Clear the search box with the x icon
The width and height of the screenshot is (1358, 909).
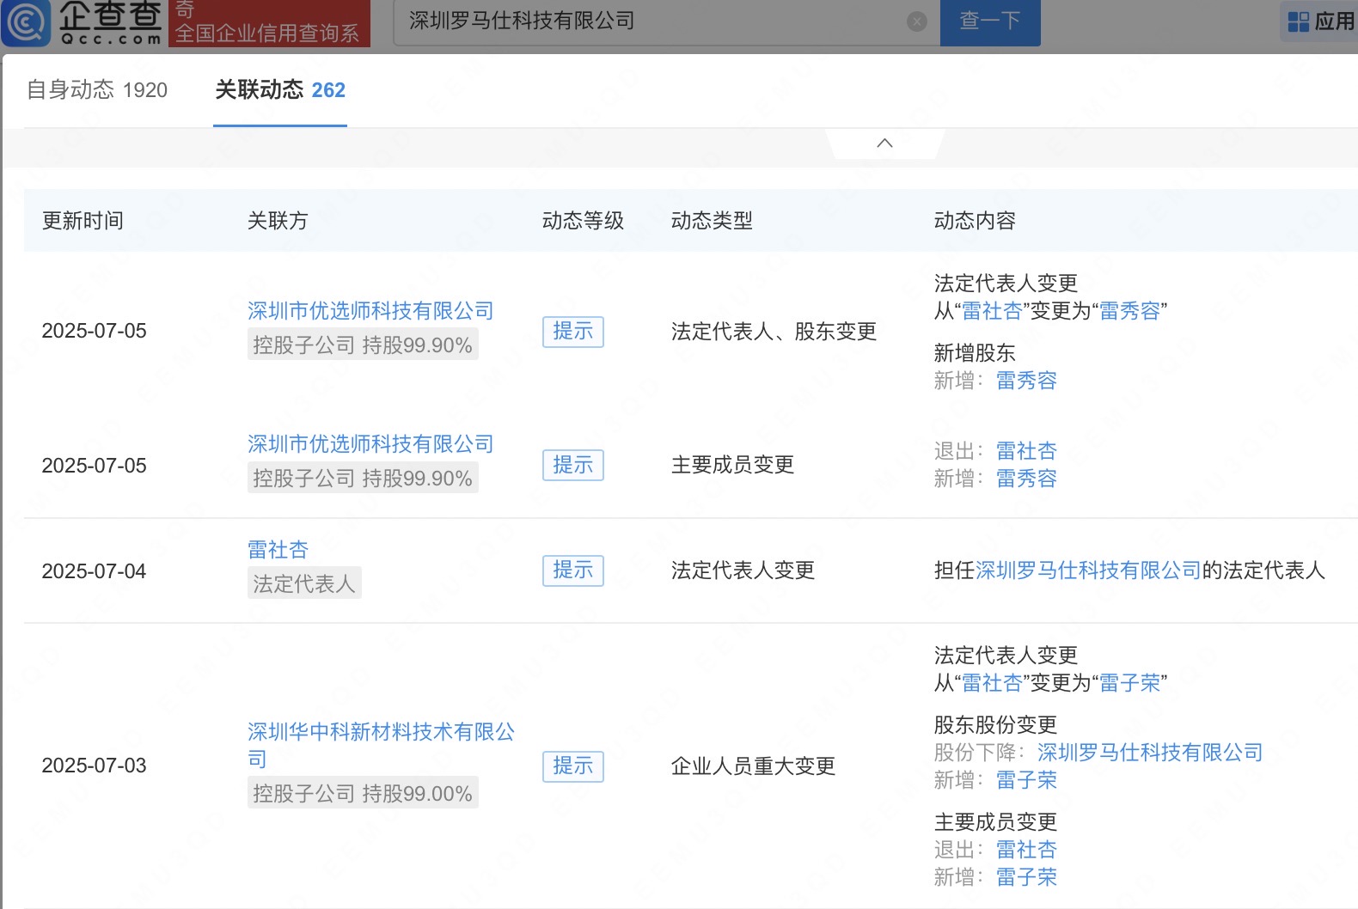tap(917, 21)
